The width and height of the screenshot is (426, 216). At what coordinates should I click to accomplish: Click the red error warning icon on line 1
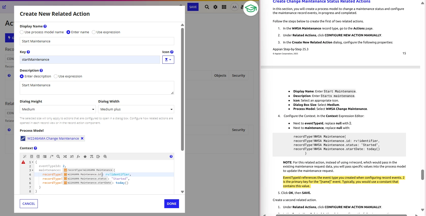tap(23, 162)
